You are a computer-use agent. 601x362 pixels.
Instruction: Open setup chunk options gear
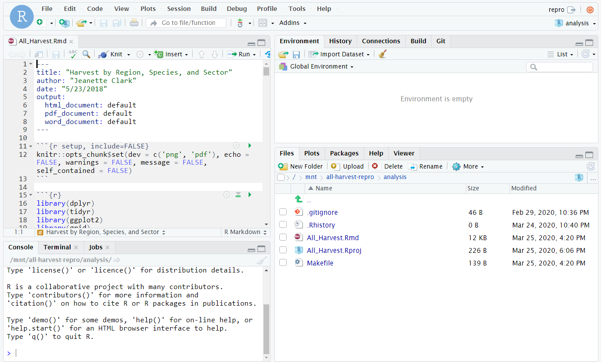click(236, 145)
